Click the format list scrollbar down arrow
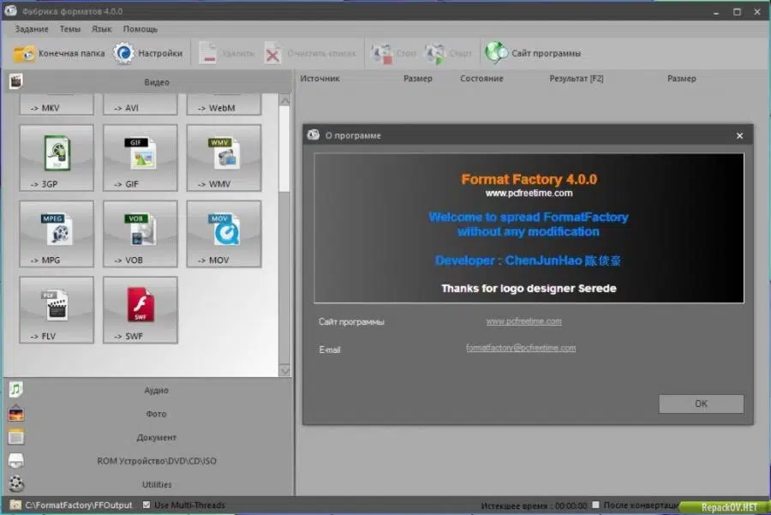The height and width of the screenshot is (515, 771). click(x=284, y=370)
